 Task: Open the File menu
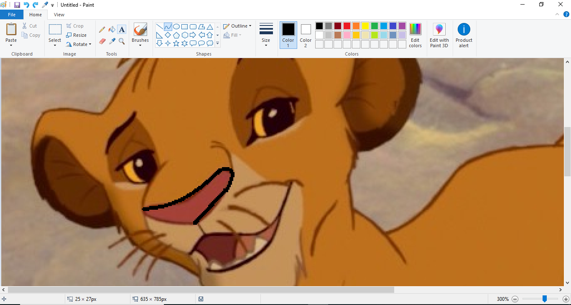[12, 15]
